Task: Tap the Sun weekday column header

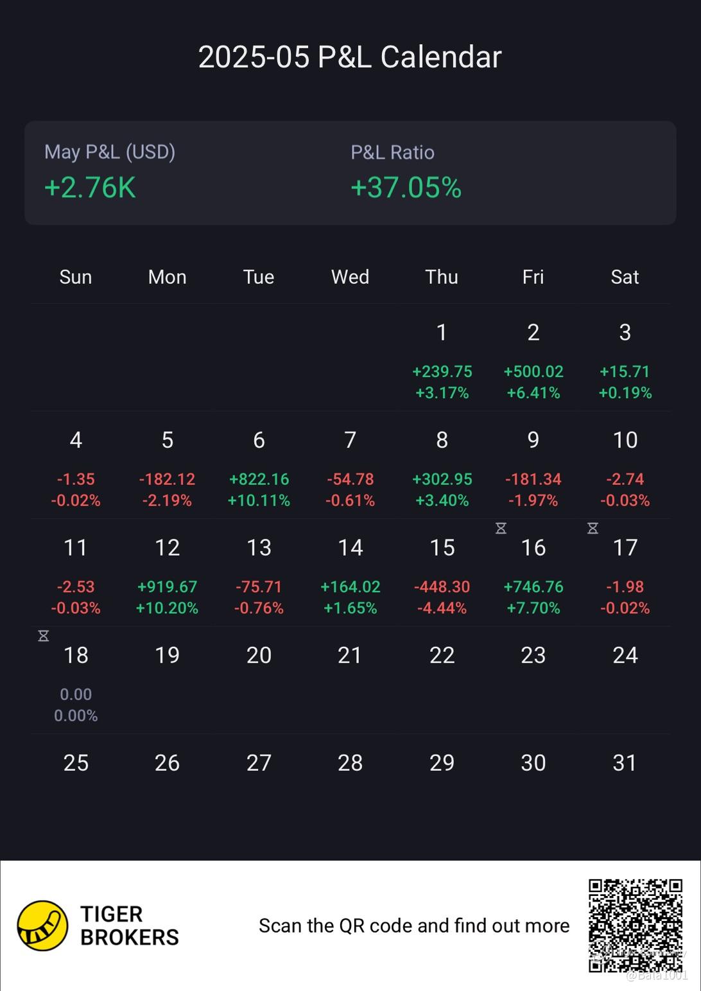Action: click(76, 277)
